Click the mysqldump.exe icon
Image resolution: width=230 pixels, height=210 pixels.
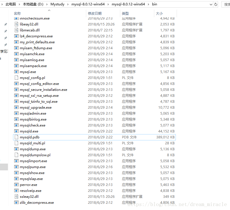(x=16, y=149)
